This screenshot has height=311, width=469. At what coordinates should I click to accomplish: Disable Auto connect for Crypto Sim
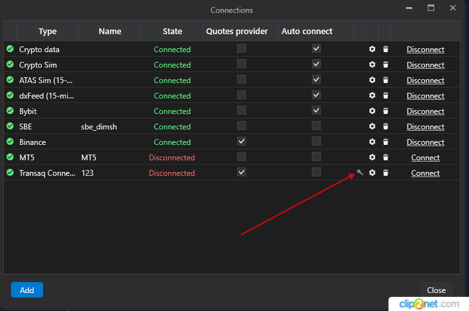(x=316, y=64)
